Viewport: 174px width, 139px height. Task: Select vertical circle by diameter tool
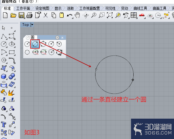tap(43, 52)
